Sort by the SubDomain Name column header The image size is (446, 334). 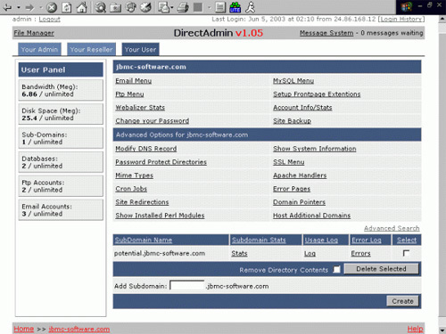[144, 240]
